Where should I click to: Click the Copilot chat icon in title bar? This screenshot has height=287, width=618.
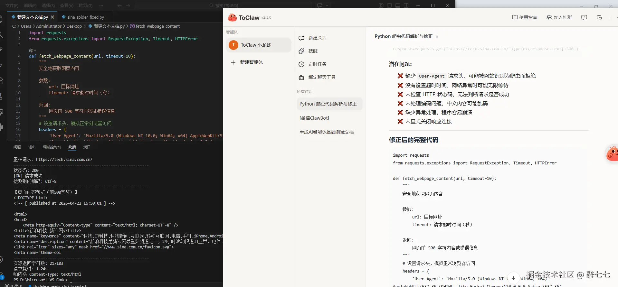point(320,5)
